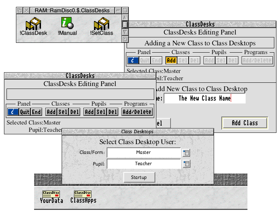Click the Startup button
The image size is (279, 212).
(x=139, y=177)
